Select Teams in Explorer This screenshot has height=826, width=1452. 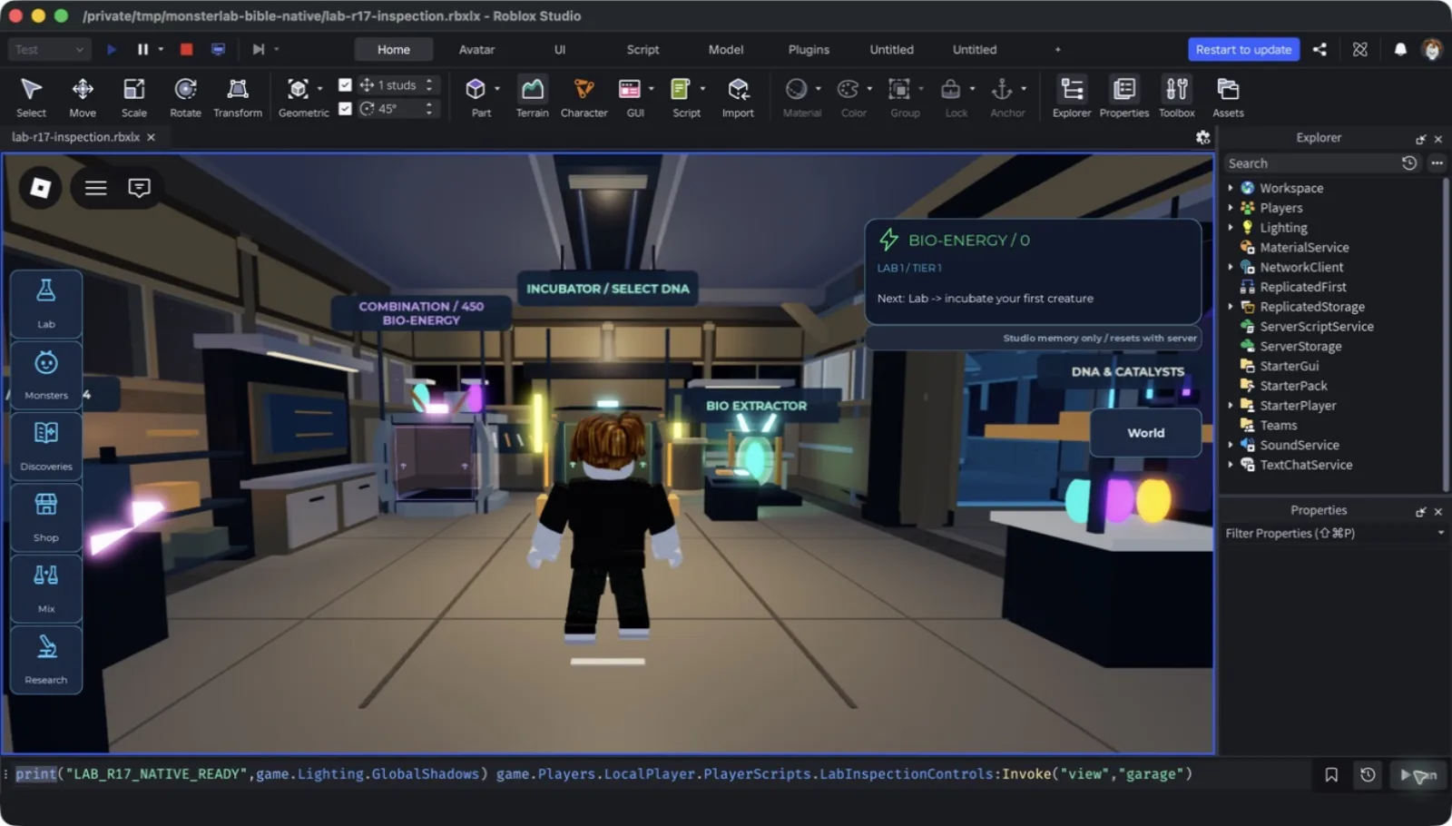coord(1278,425)
